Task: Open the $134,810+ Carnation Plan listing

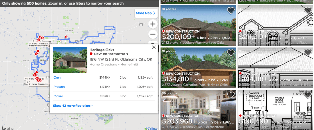Action: (198, 68)
